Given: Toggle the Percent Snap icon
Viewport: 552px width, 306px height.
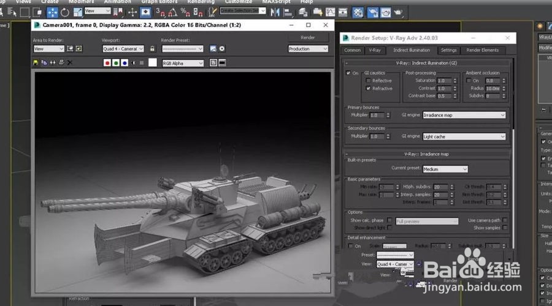Looking at the screenshot, I should [x=185, y=13].
